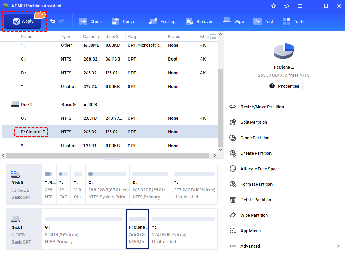Image resolution: width=345 pixels, height=258 pixels.
Task: Choose Split Partition
Action: click(254, 122)
